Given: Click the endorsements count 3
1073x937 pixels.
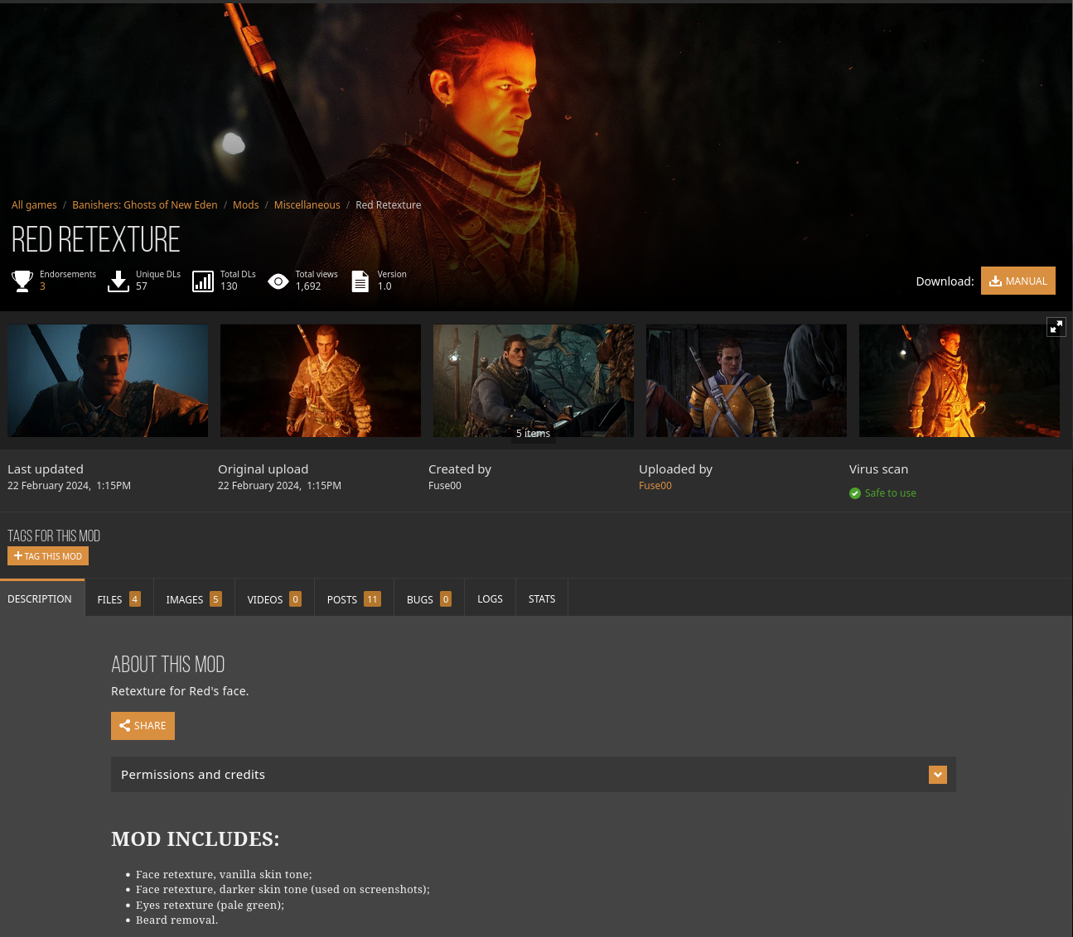Looking at the screenshot, I should (42, 286).
